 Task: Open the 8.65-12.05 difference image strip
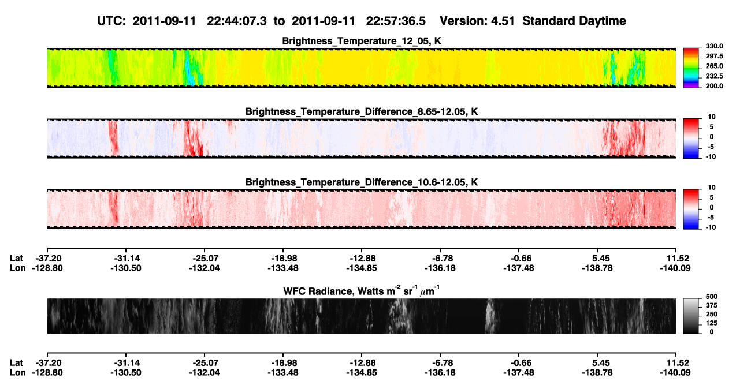[361, 139]
